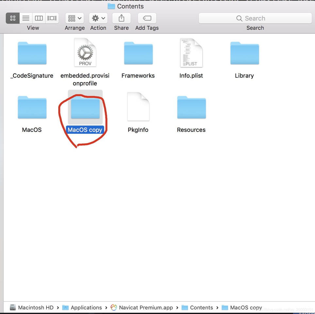The height and width of the screenshot is (314, 315).
Task: Select the _CodeSignature folder icon
Action: point(32,53)
